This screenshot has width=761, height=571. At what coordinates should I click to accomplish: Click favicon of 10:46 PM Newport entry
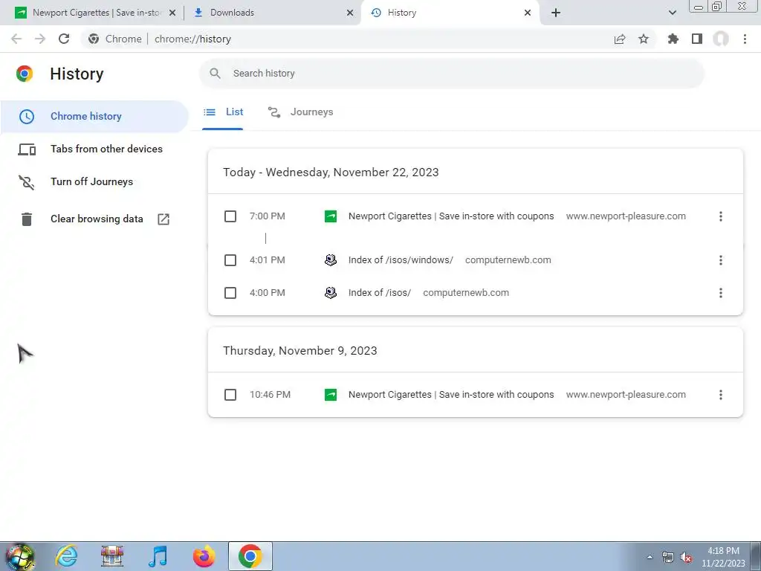coord(331,395)
